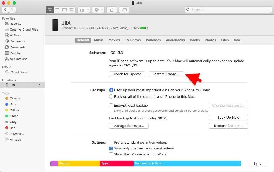
Task: Open All Tags in sidebar
Action: 16,140
